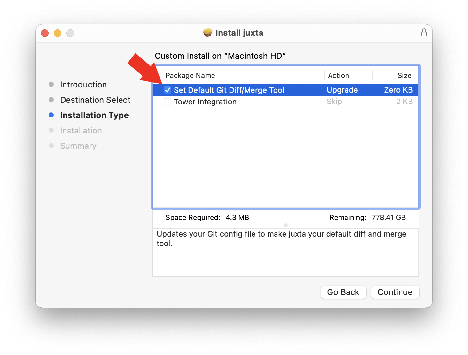Click the package description text box

286,252
